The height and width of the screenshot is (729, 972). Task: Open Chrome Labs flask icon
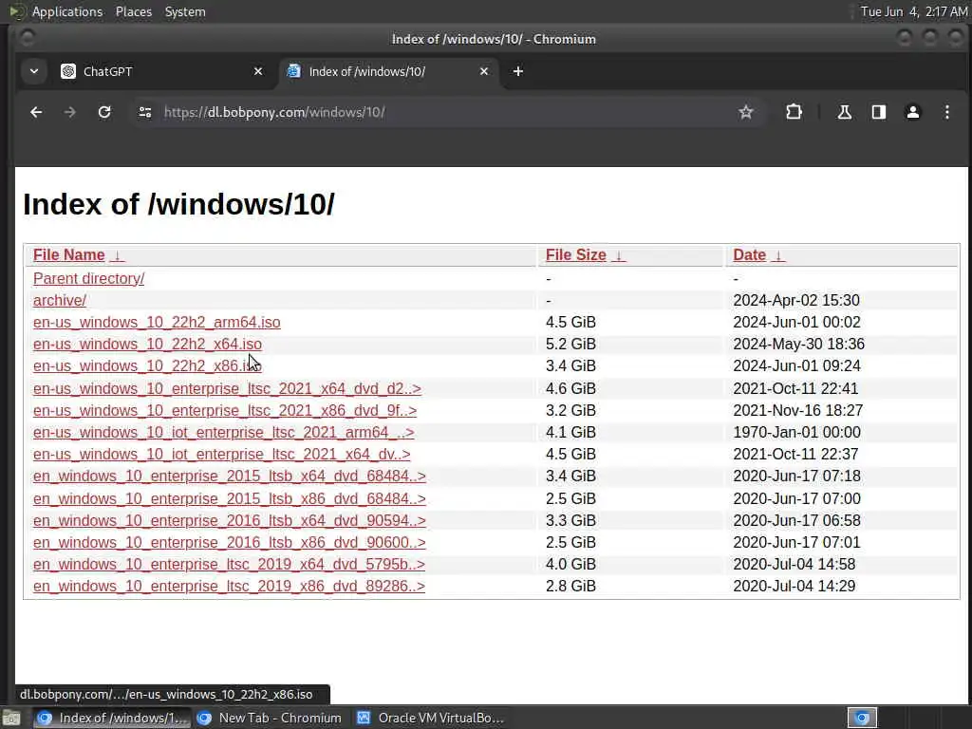(844, 112)
